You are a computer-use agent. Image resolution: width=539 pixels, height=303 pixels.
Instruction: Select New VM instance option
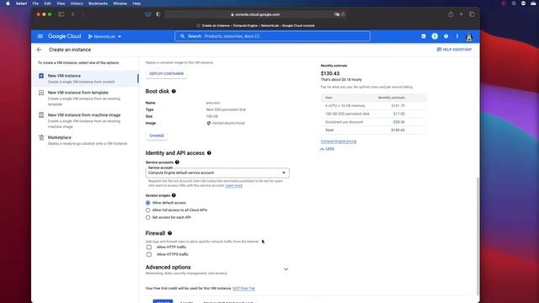[86, 78]
